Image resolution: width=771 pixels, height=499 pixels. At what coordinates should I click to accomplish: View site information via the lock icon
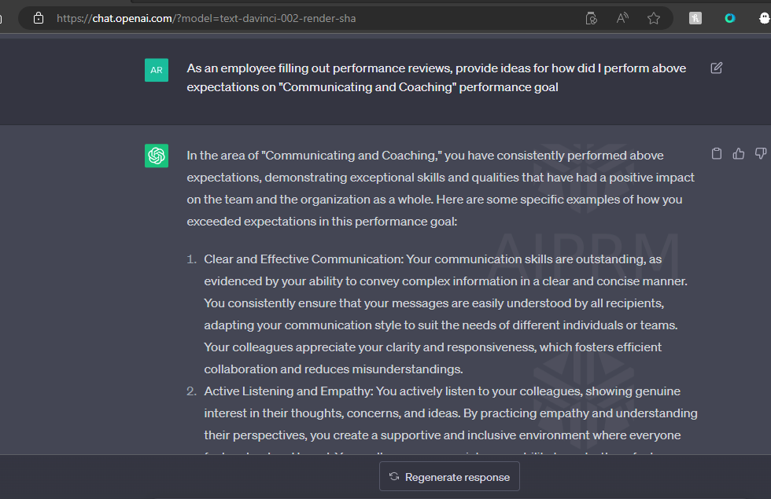39,18
